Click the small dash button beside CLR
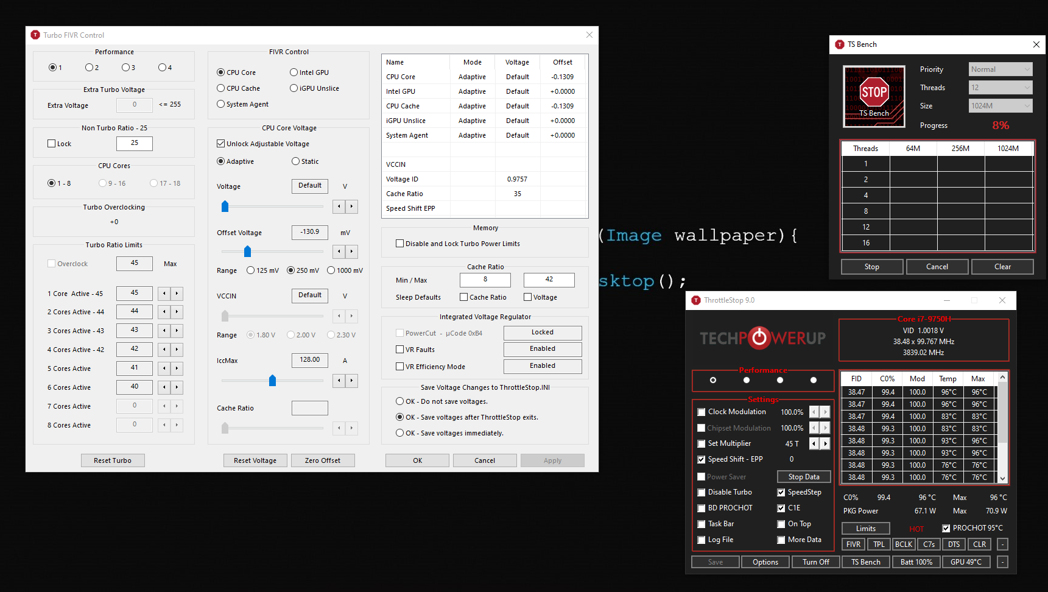This screenshot has height=592, width=1048. tap(1002, 544)
